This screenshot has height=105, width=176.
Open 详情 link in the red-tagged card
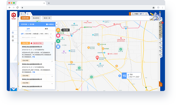[x=33, y=57]
